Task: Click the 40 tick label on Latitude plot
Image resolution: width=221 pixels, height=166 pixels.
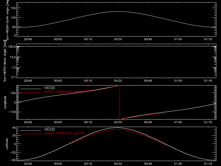Action: [14, 128]
